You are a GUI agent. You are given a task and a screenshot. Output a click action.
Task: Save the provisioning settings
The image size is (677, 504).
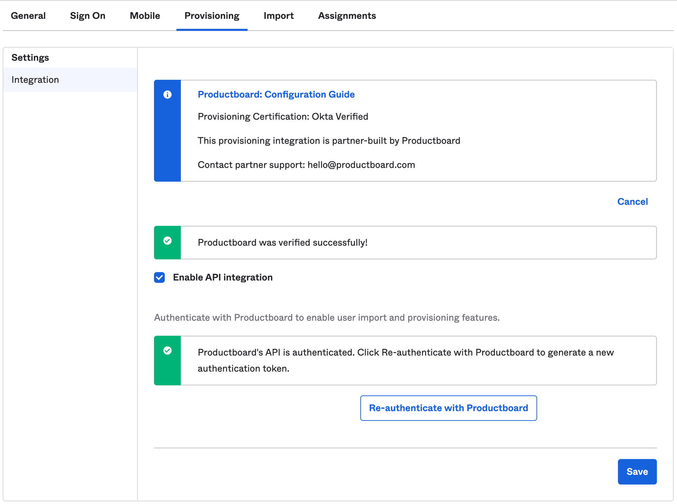coord(637,472)
